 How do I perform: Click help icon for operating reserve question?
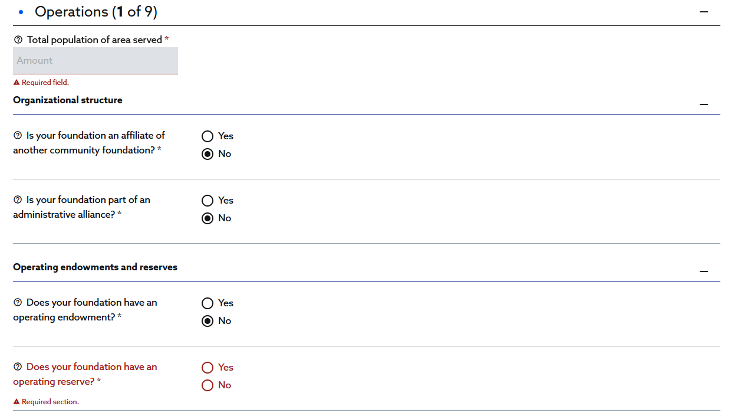click(18, 367)
